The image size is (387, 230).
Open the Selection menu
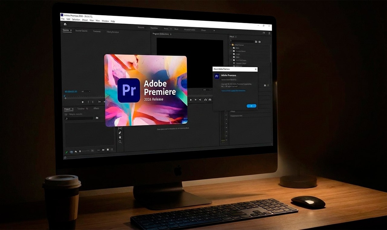[x=76, y=20]
